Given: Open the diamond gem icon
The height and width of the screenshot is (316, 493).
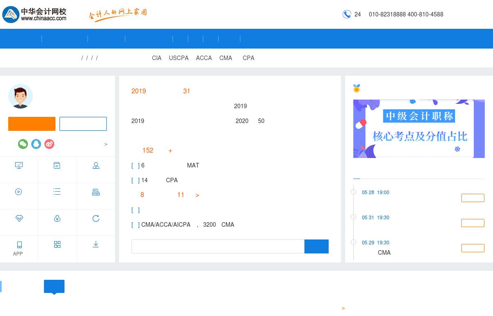Looking at the screenshot, I should tap(19, 218).
